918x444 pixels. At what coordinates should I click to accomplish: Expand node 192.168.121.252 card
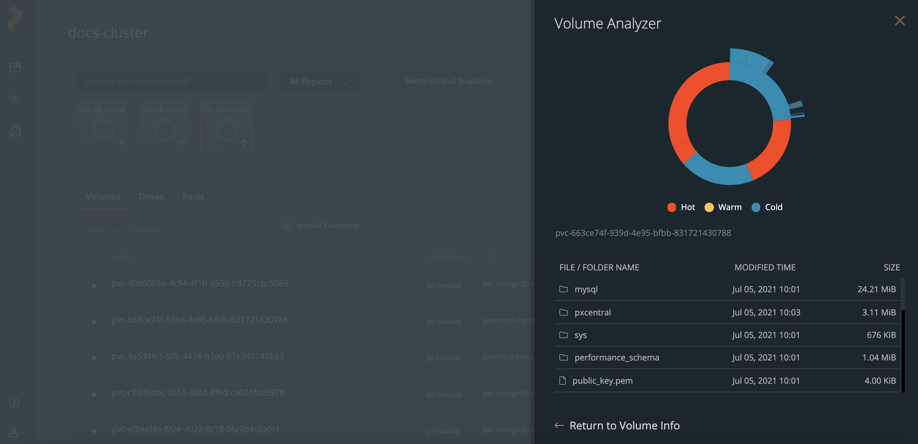point(226,127)
